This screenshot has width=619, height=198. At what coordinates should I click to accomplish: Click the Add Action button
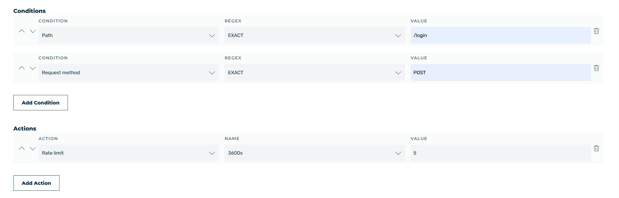(x=36, y=183)
